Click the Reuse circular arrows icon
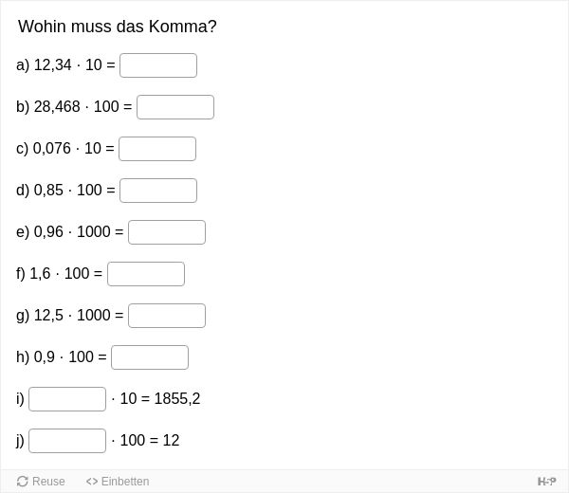Viewport: 569px width, 493px height. pyautogui.click(x=23, y=482)
